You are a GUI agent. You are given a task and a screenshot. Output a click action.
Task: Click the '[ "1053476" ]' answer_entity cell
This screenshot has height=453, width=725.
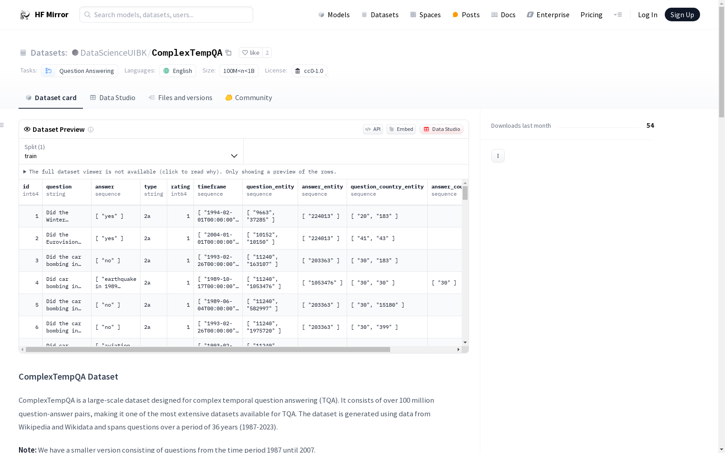point(322,283)
